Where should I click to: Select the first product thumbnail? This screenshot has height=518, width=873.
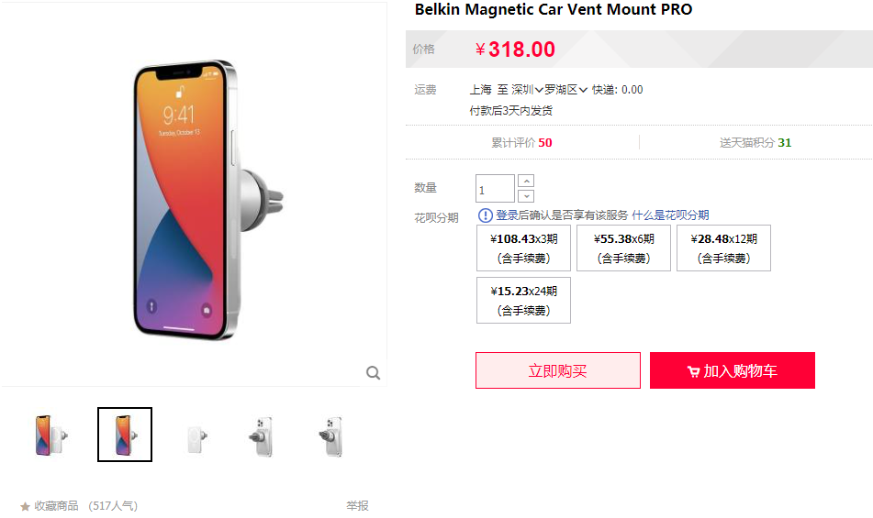[x=51, y=435]
